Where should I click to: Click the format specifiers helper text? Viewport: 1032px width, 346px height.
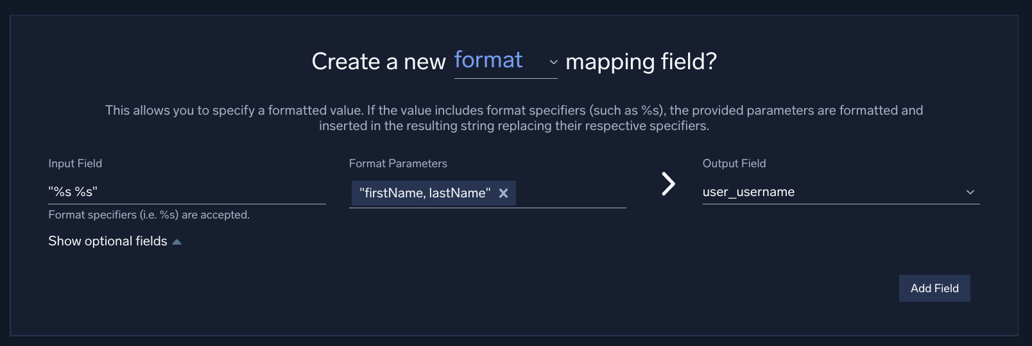coord(149,215)
